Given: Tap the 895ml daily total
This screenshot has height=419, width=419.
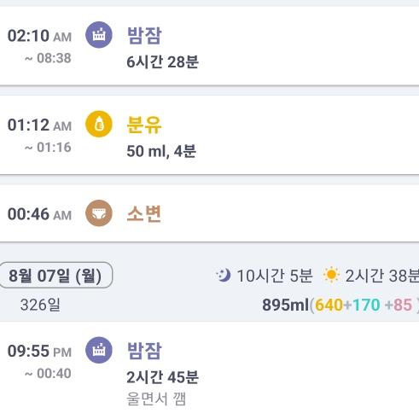Looking at the screenshot, I should pos(285,305).
